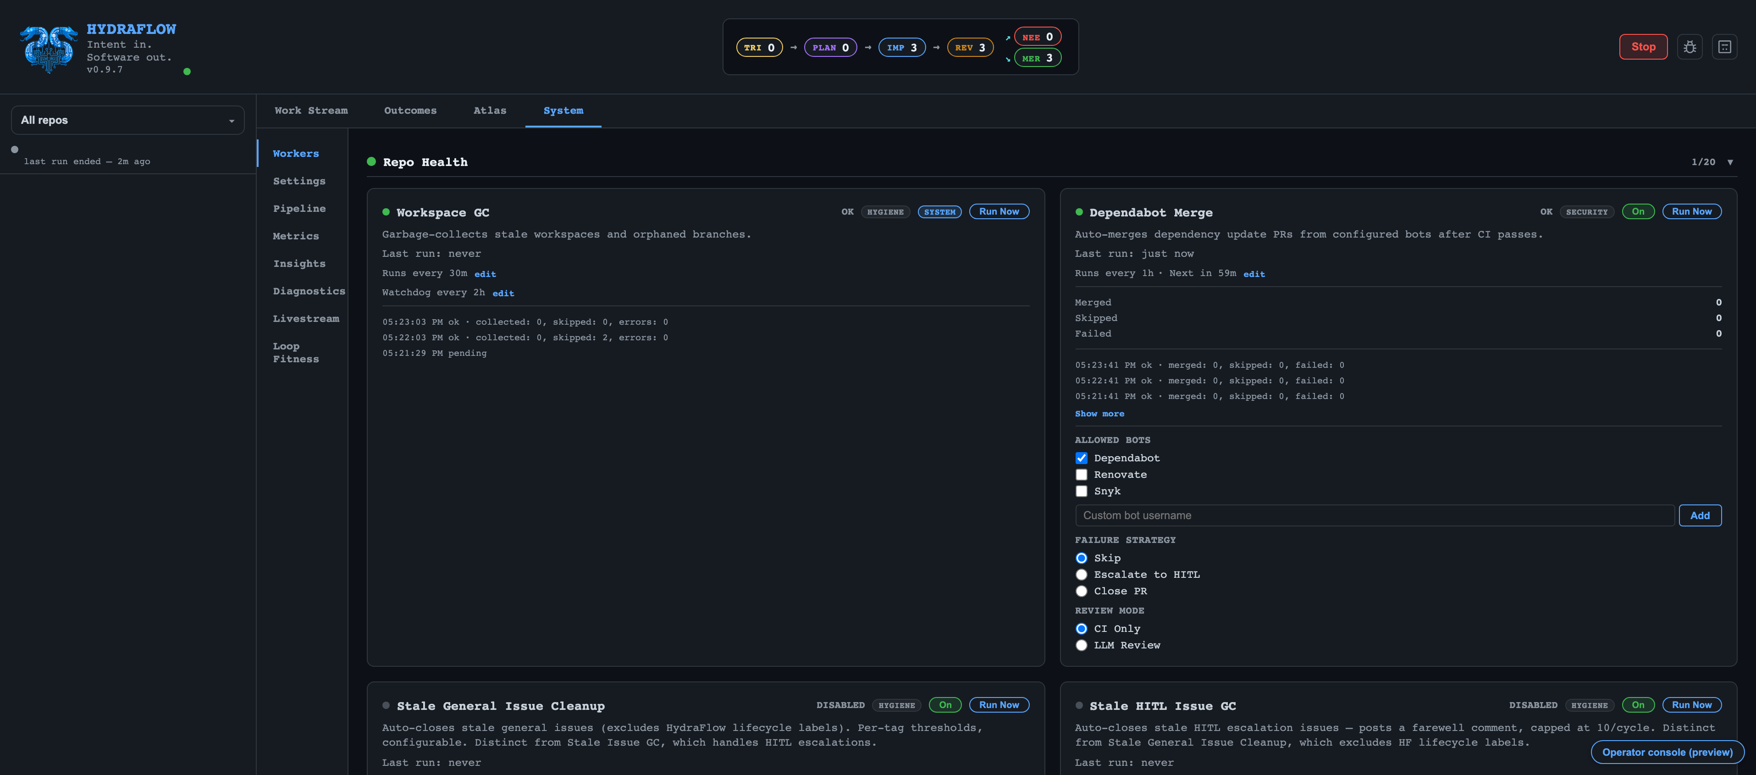Click the IMP pipeline stage pill
Viewport: 1756px width, 775px height.
[902, 48]
